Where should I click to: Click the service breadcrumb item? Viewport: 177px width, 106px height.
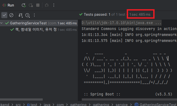pos(122,105)
